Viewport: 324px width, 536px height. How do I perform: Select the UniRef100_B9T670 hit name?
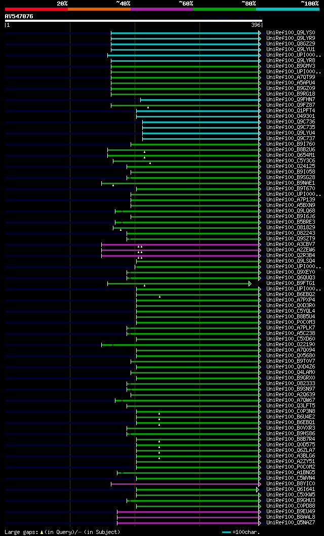point(291,189)
